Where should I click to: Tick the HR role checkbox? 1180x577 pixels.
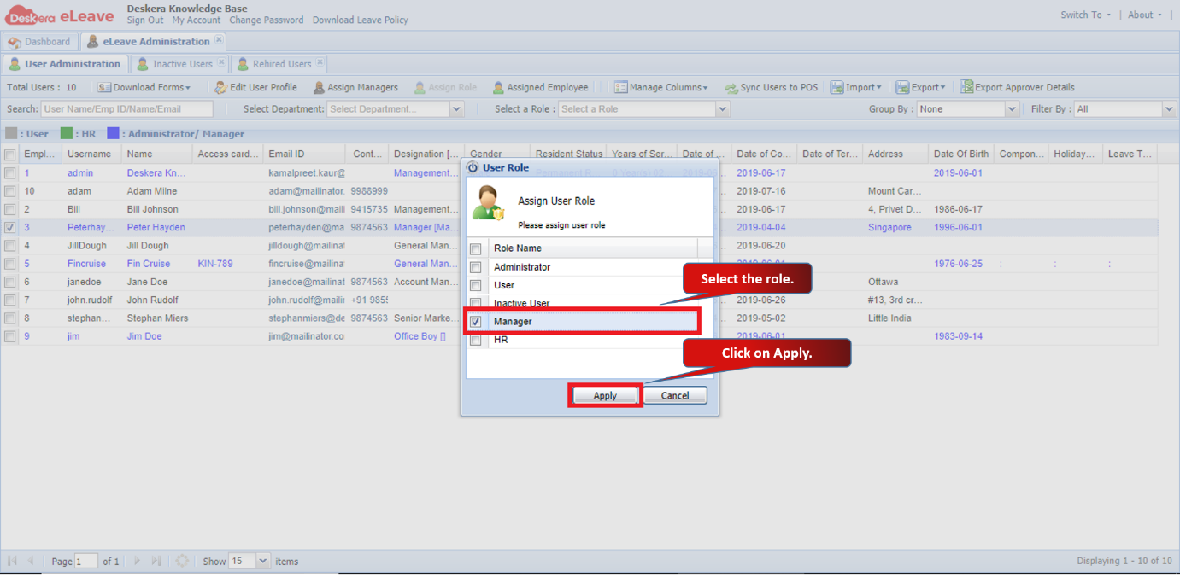coord(476,340)
